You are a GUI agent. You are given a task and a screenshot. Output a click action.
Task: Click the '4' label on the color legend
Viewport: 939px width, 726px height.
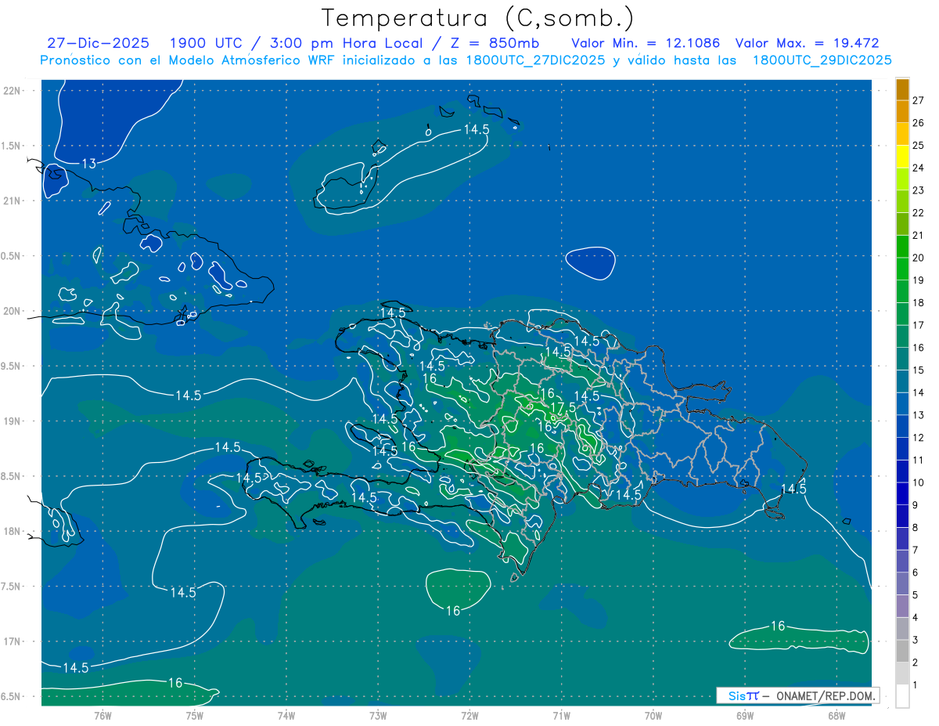pyautogui.click(x=916, y=617)
